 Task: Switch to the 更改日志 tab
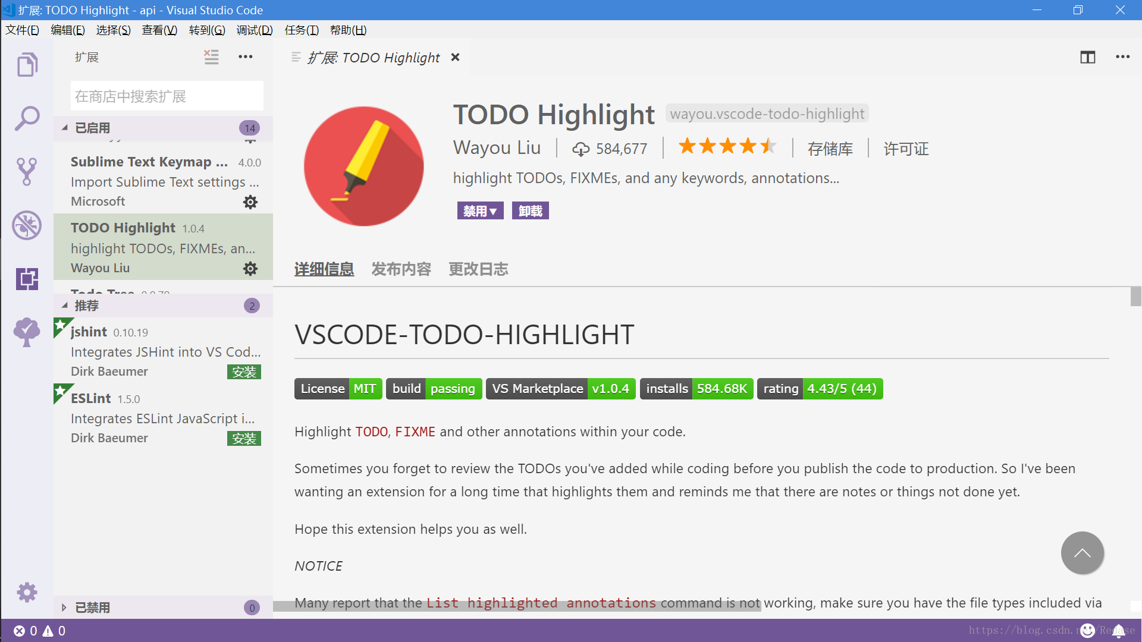click(478, 269)
